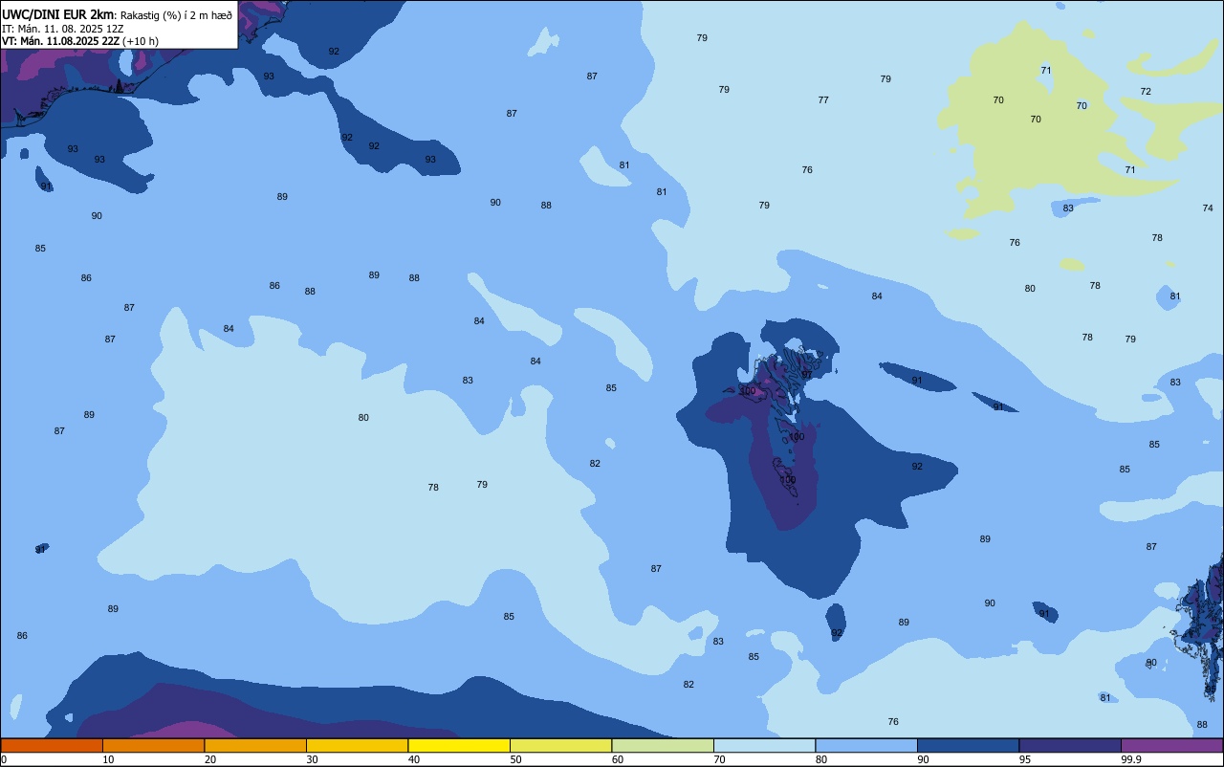Click the '20' legend tick label

pos(210,759)
